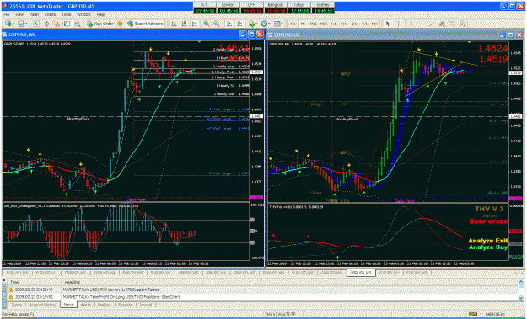Open the Insert menu
The width and height of the screenshot is (527, 319).
[x=35, y=15]
